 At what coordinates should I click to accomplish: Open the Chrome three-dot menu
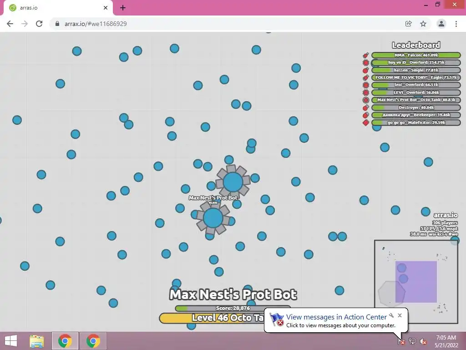tap(456, 24)
